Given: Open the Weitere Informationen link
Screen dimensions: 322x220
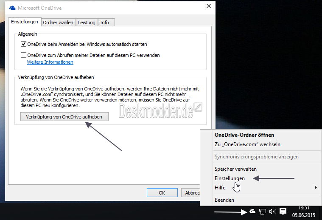Looking at the screenshot, I should click(50, 62).
